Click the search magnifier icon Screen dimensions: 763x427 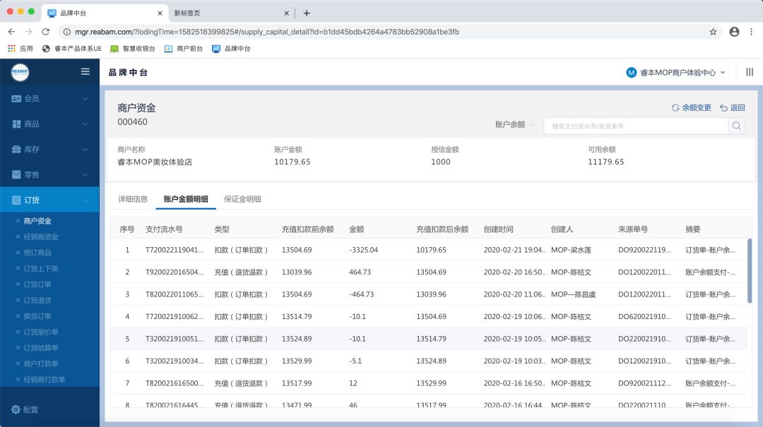(x=737, y=126)
